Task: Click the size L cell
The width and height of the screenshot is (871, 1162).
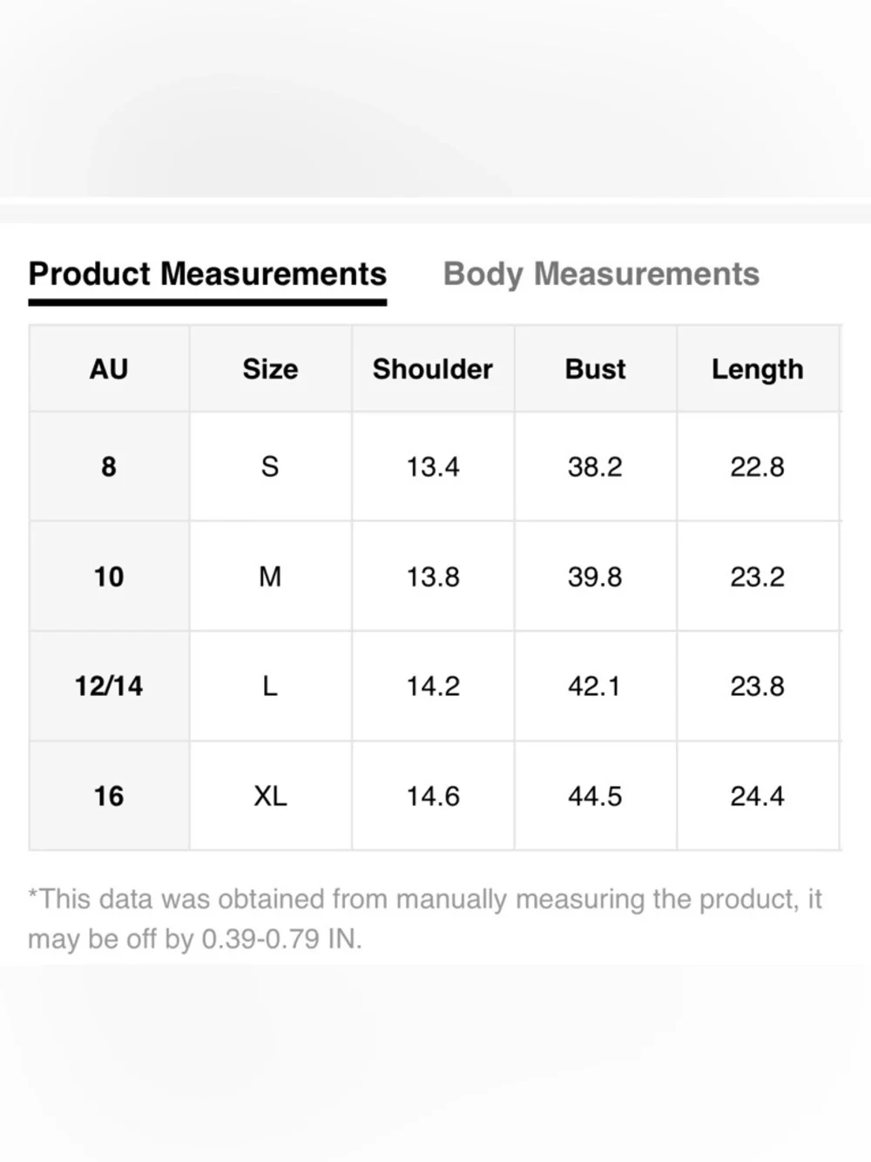Action: pos(270,686)
